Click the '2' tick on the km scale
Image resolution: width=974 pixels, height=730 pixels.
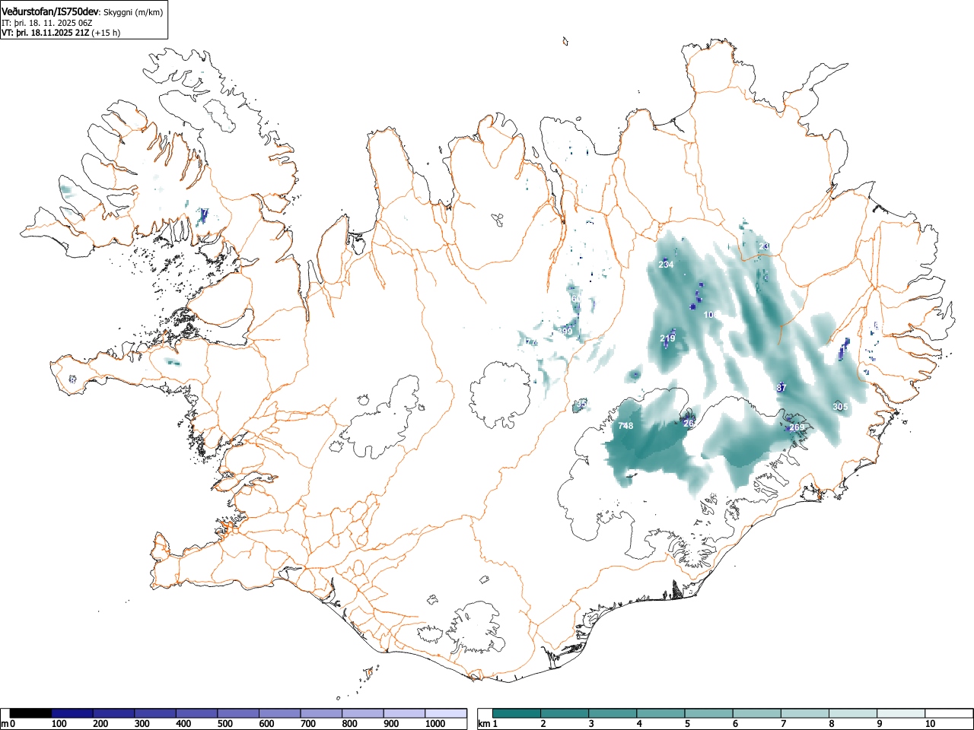point(543,724)
